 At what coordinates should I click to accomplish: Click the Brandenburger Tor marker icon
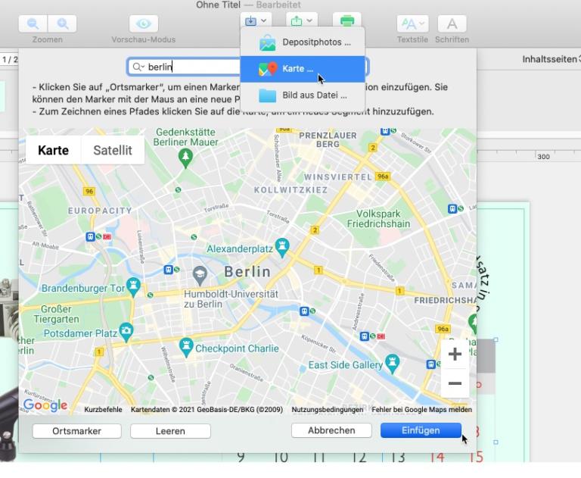click(133, 287)
